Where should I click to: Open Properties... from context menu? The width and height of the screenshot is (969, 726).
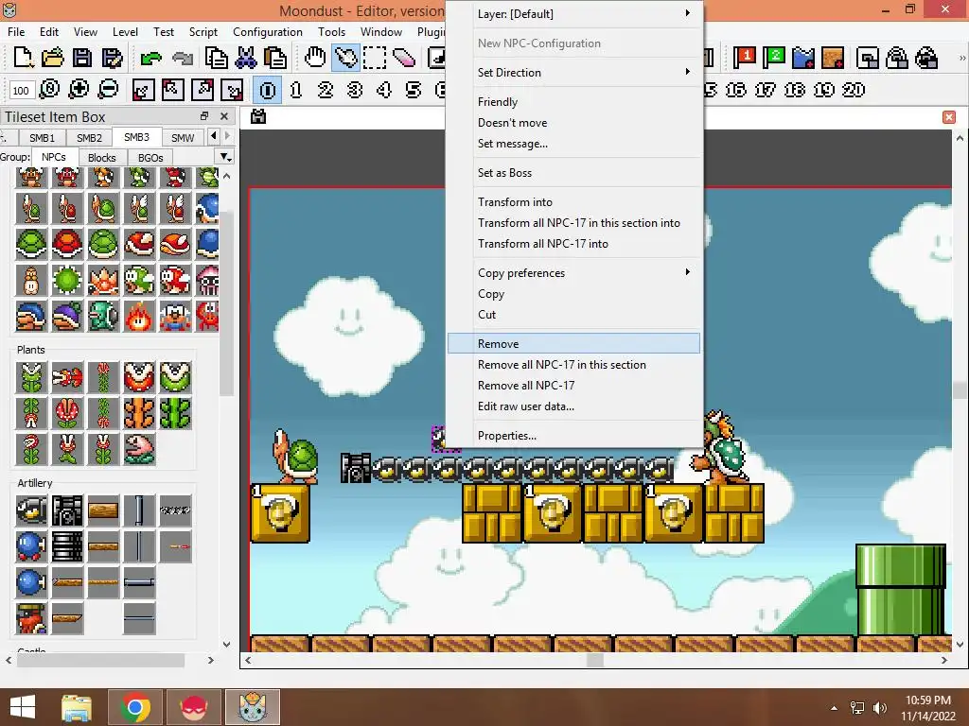coord(574,436)
